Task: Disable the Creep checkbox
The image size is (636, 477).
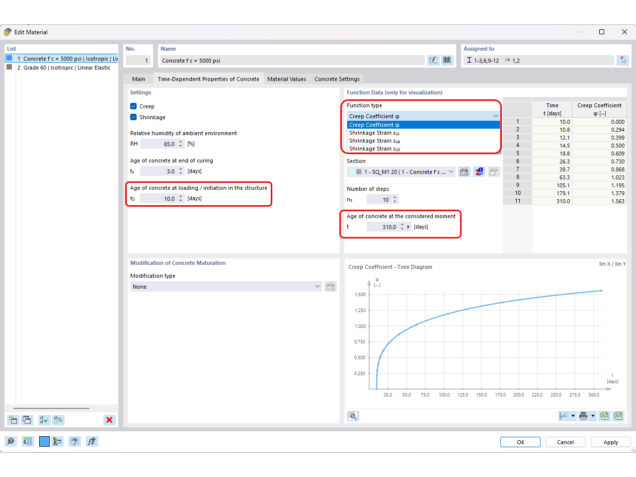Action: pyautogui.click(x=134, y=106)
